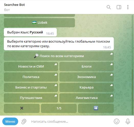Select the Uzbek language button
The height and width of the screenshot is (127, 134).
[x=39, y=23]
